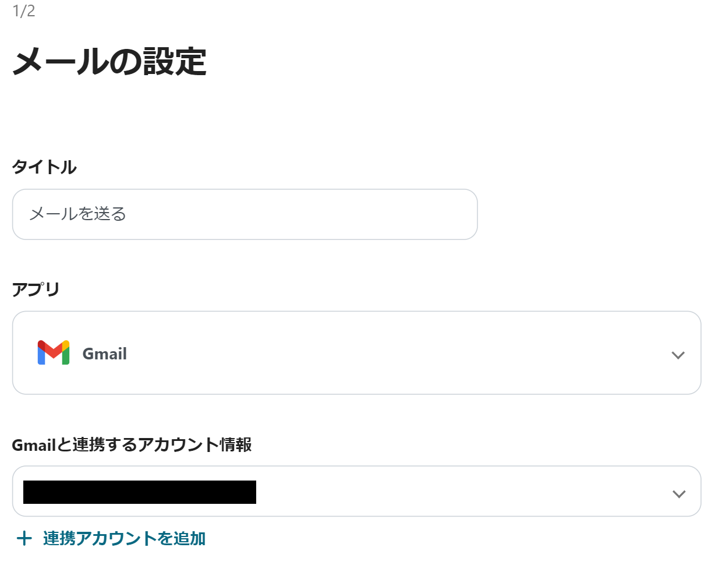
Task: Click the Gmail envelope logo icon
Action: (x=54, y=353)
